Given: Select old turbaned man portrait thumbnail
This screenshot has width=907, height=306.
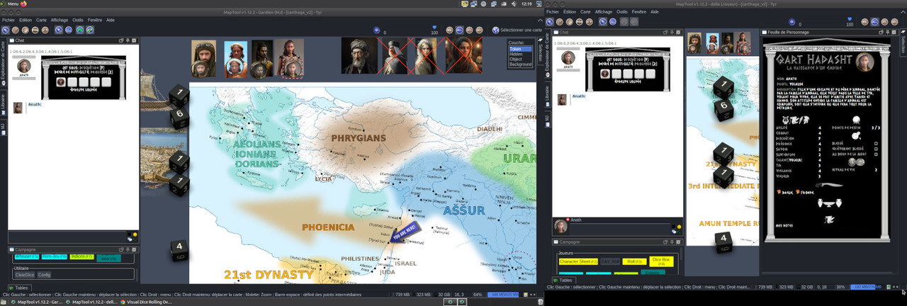Looking at the screenshot, I should [359, 55].
